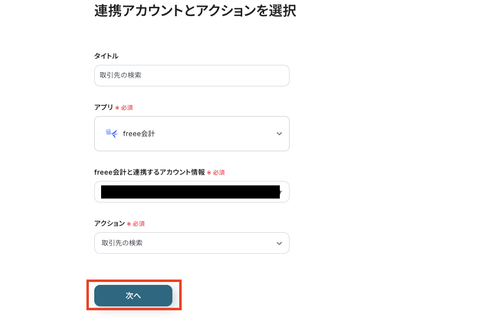Expand the アクション dropdown
Viewport: 503px width, 321px height.
tap(279, 242)
